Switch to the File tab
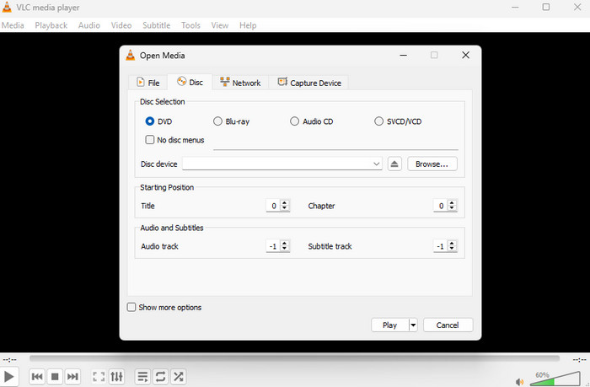The height and width of the screenshot is (387, 590). [x=147, y=83]
